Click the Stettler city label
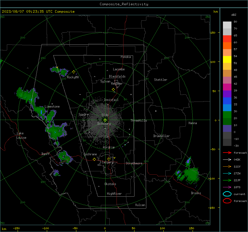Image resolution: width=248 pixels, height=232 pixels. (x=161, y=80)
